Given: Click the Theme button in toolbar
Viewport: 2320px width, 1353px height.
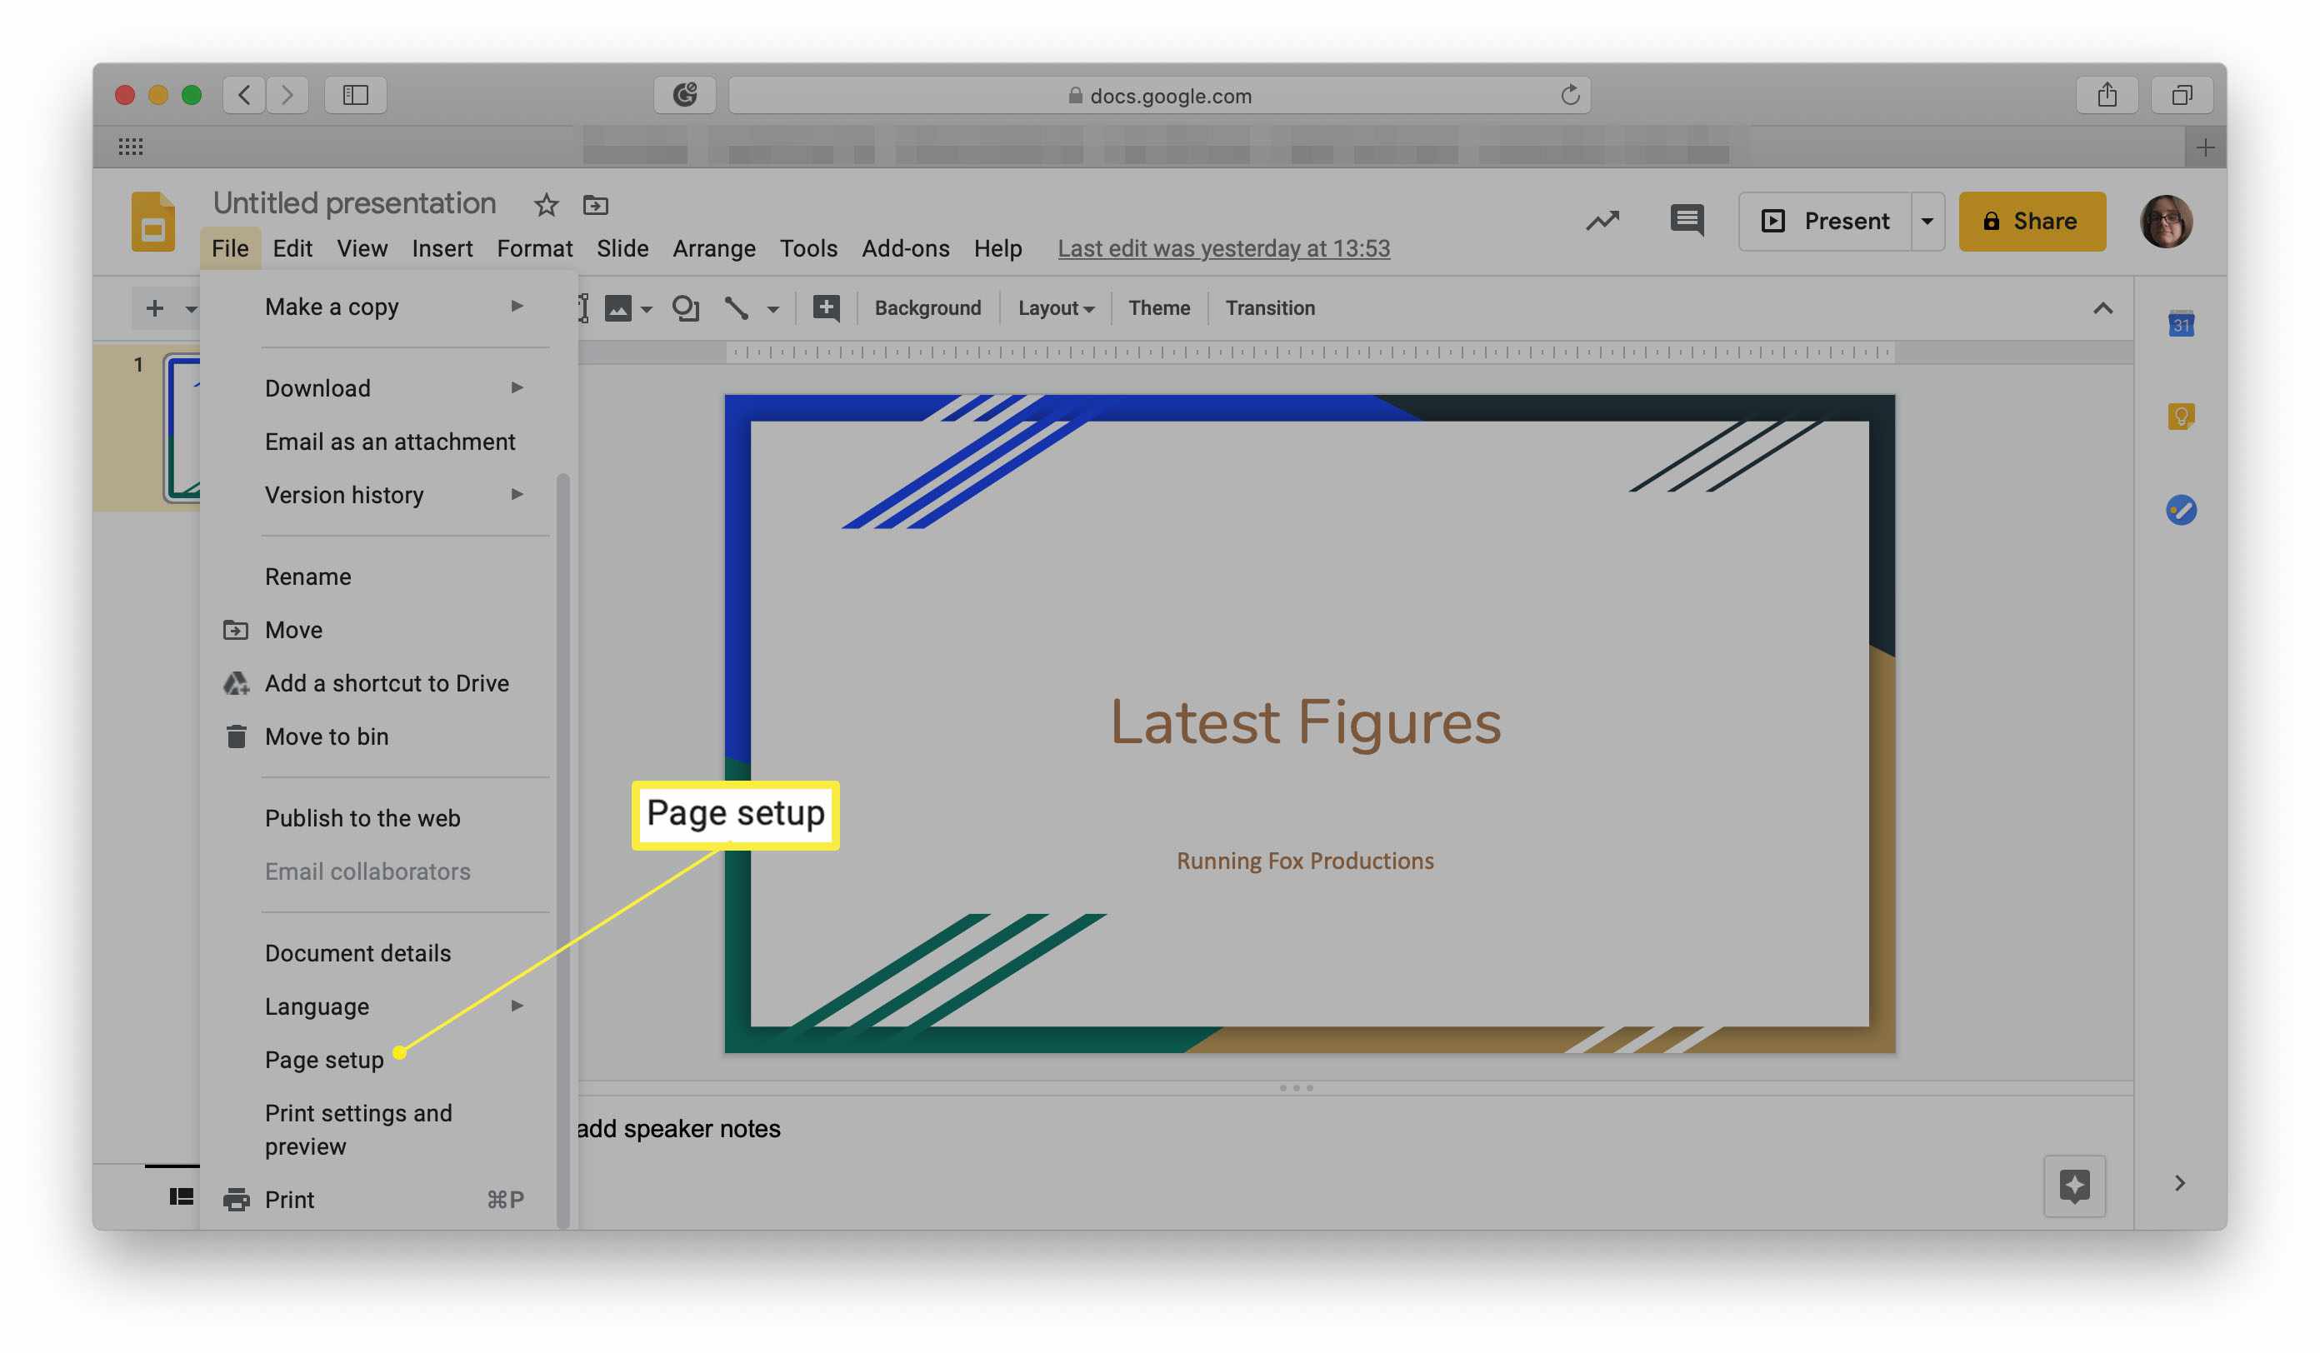Looking at the screenshot, I should [1157, 307].
